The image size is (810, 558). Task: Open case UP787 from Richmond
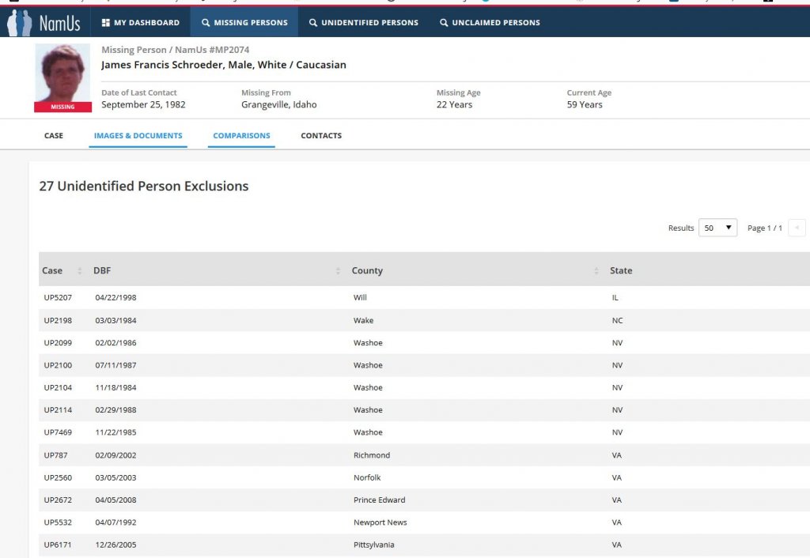pos(52,455)
